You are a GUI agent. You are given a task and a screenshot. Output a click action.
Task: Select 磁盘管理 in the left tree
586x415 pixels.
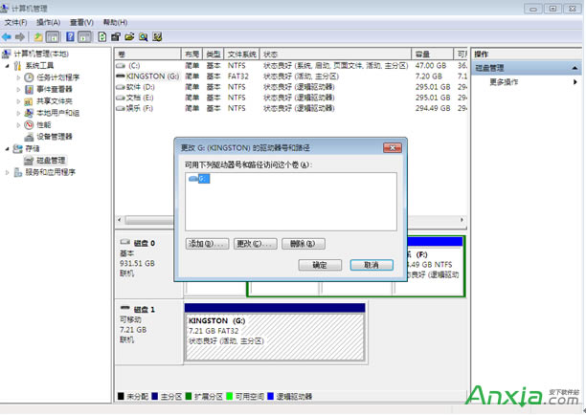[x=45, y=161]
